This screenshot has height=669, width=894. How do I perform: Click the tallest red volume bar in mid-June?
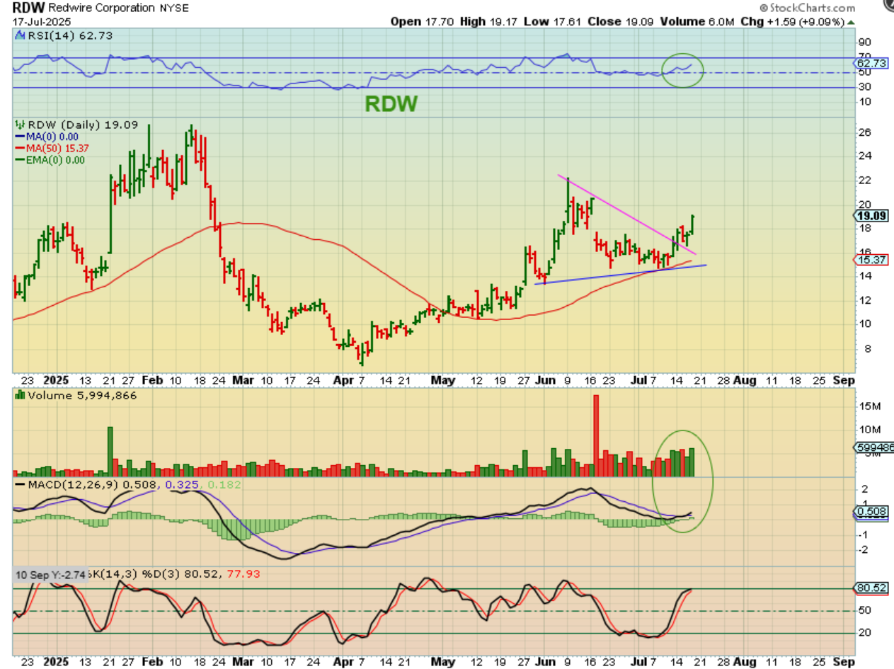(x=596, y=435)
